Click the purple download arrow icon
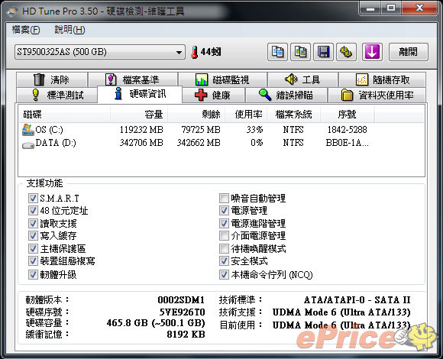 point(372,52)
